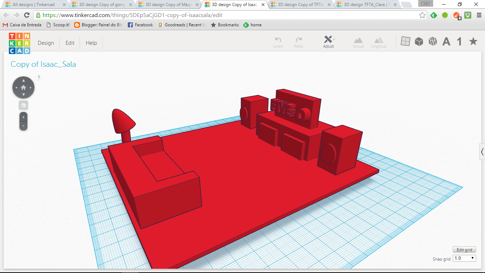Open the Scoop.it! bookmark
The width and height of the screenshot is (485, 273).
(x=58, y=25)
